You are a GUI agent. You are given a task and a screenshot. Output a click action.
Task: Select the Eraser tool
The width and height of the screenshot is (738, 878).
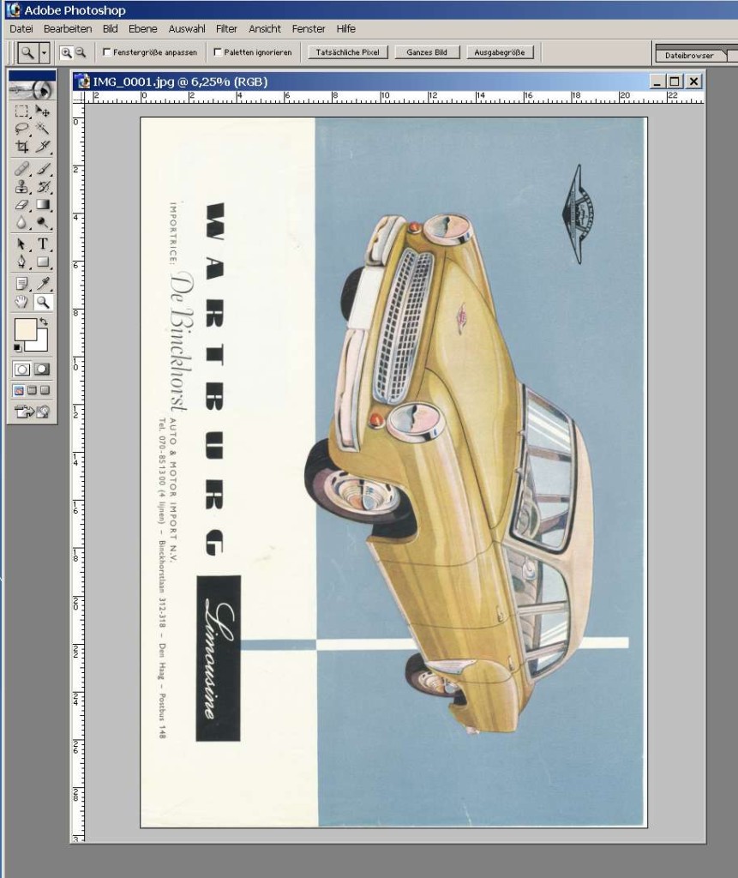coord(21,204)
